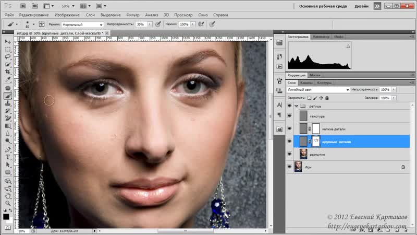This screenshot has width=417, height=235.
Task: Select the 3D Rotate tool
Action: [8, 181]
